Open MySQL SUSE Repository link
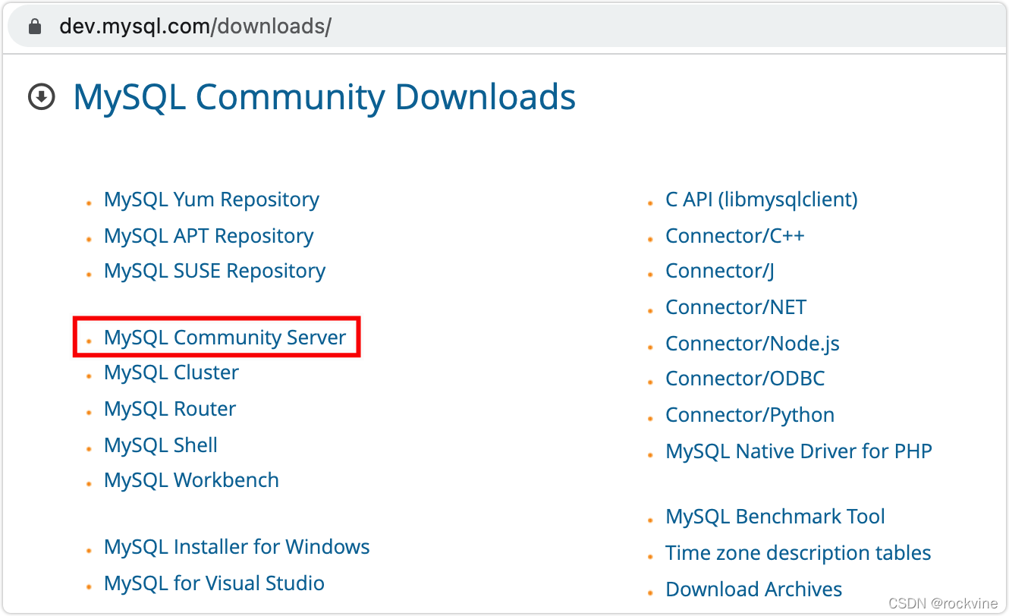 click(x=215, y=271)
